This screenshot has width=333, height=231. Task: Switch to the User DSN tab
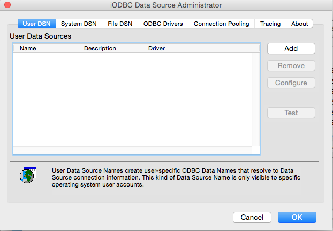tap(37, 24)
